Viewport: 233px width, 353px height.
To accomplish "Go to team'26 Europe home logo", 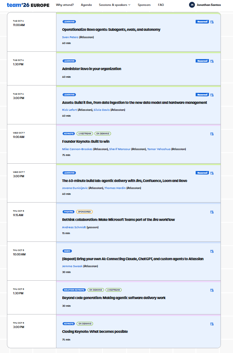I will [28, 5].
